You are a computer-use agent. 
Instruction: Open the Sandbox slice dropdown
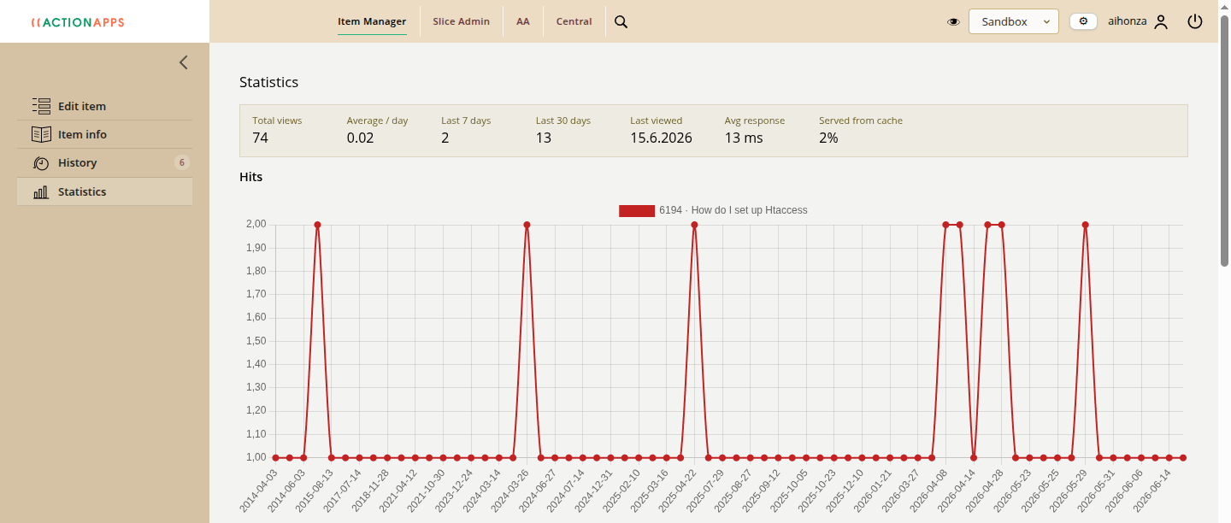pyautogui.click(x=1014, y=21)
